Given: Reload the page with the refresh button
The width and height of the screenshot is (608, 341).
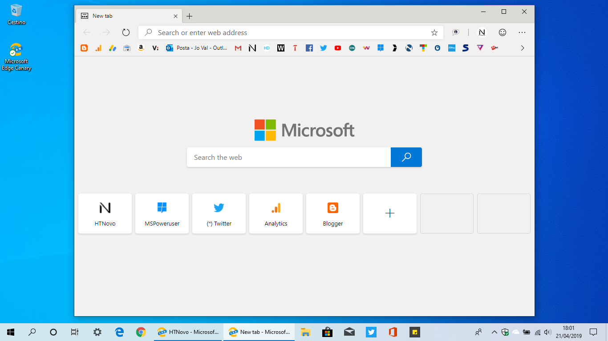Looking at the screenshot, I should pyautogui.click(x=126, y=32).
